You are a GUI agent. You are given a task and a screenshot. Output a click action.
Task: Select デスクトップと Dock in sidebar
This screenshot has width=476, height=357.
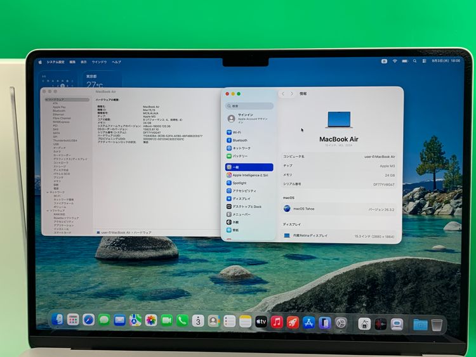click(x=249, y=207)
